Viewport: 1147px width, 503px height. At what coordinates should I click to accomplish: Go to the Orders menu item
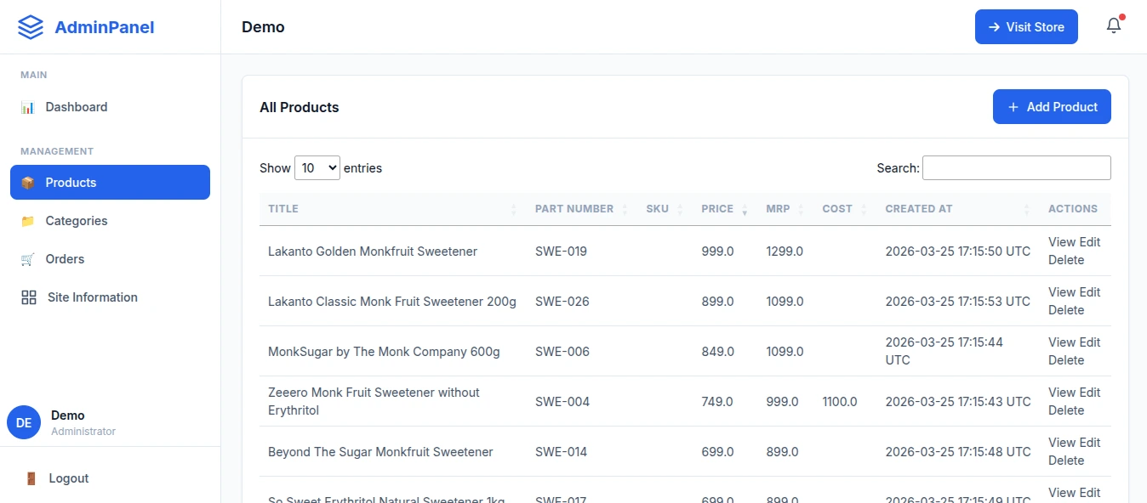(65, 259)
